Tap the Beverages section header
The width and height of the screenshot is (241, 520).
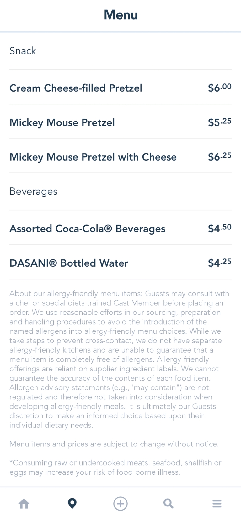pyautogui.click(x=33, y=191)
